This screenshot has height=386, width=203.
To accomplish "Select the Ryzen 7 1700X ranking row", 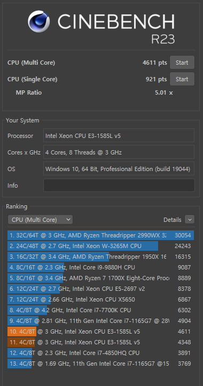I will pyautogui.click(x=100, y=278).
